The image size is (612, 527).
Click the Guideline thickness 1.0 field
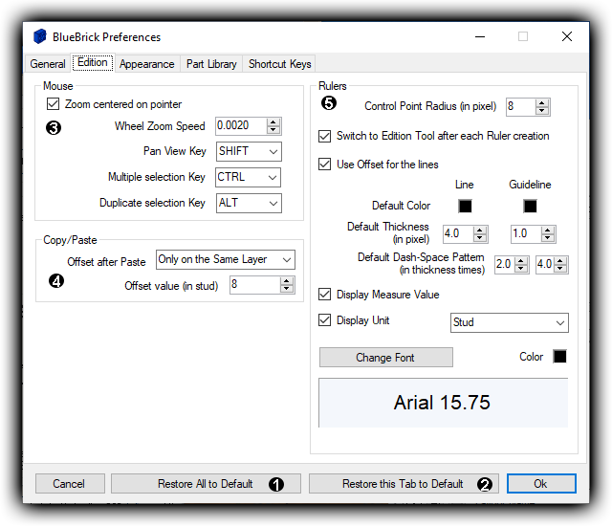tap(526, 234)
